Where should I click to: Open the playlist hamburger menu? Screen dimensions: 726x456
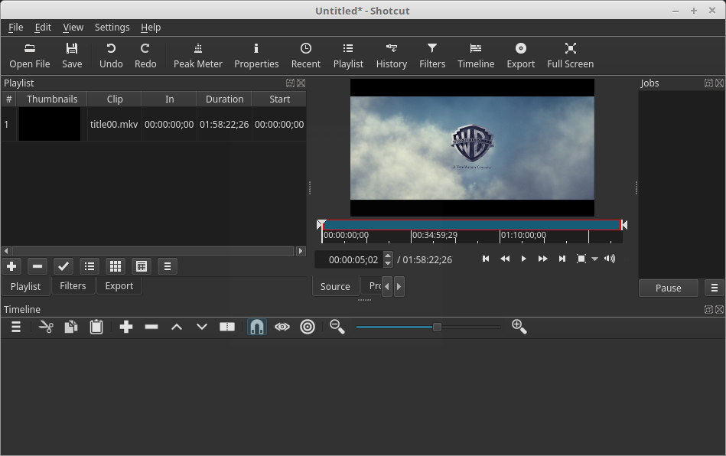pos(167,266)
